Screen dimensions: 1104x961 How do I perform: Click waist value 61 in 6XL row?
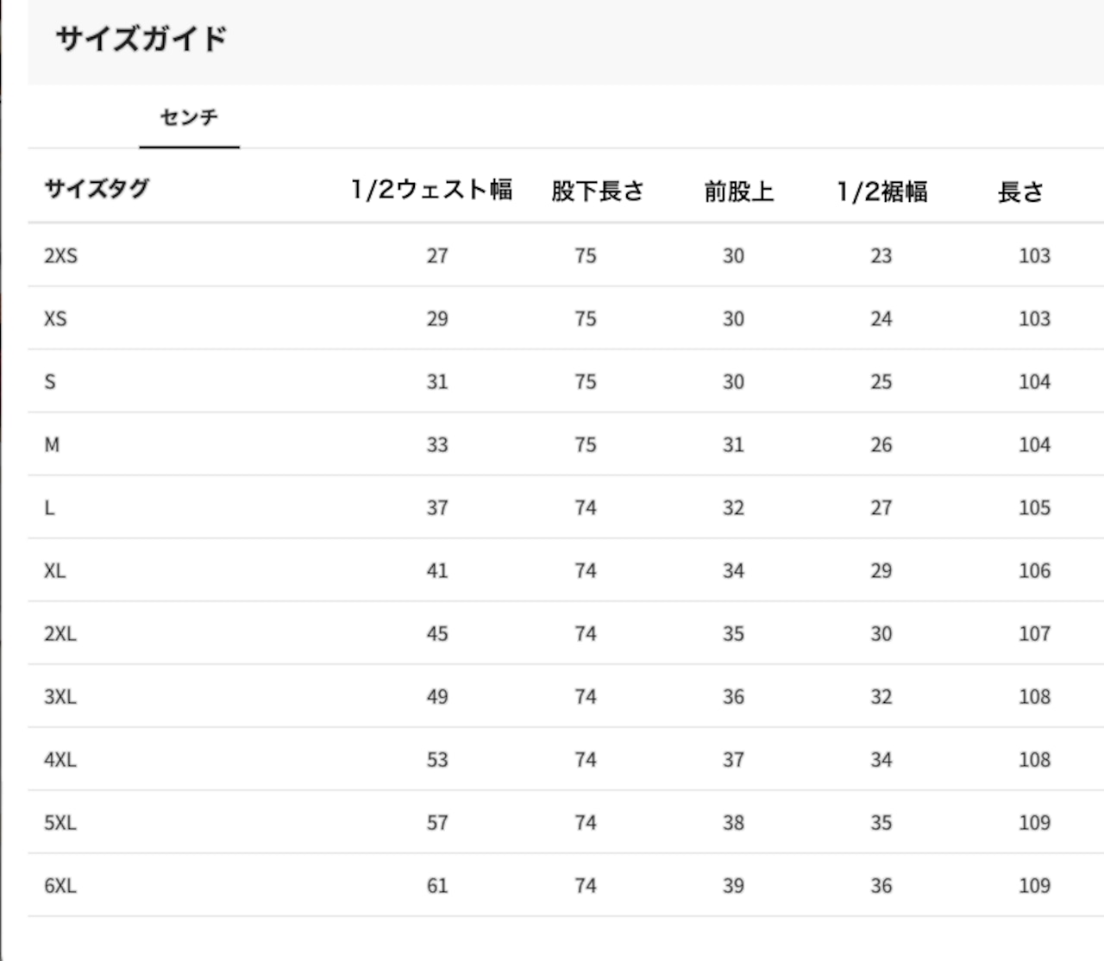pyautogui.click(x=437, y=885)
